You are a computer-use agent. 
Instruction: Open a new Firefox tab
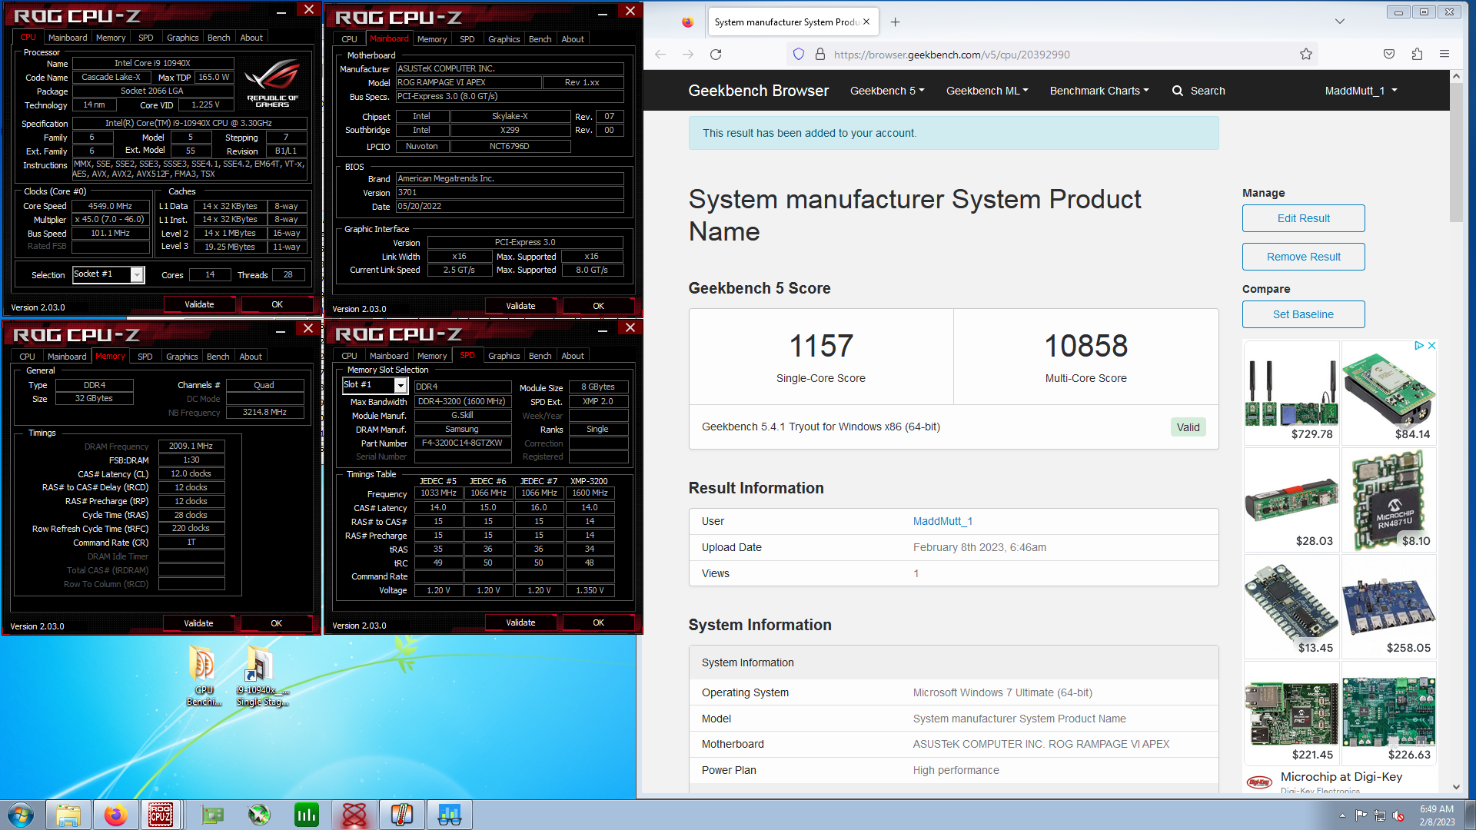[895, 22]
